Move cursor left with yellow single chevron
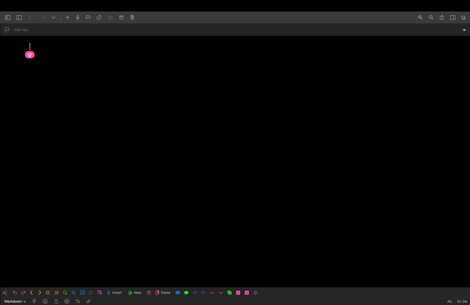Viewport: 470px width, 305px height. [x=31, y=292]
